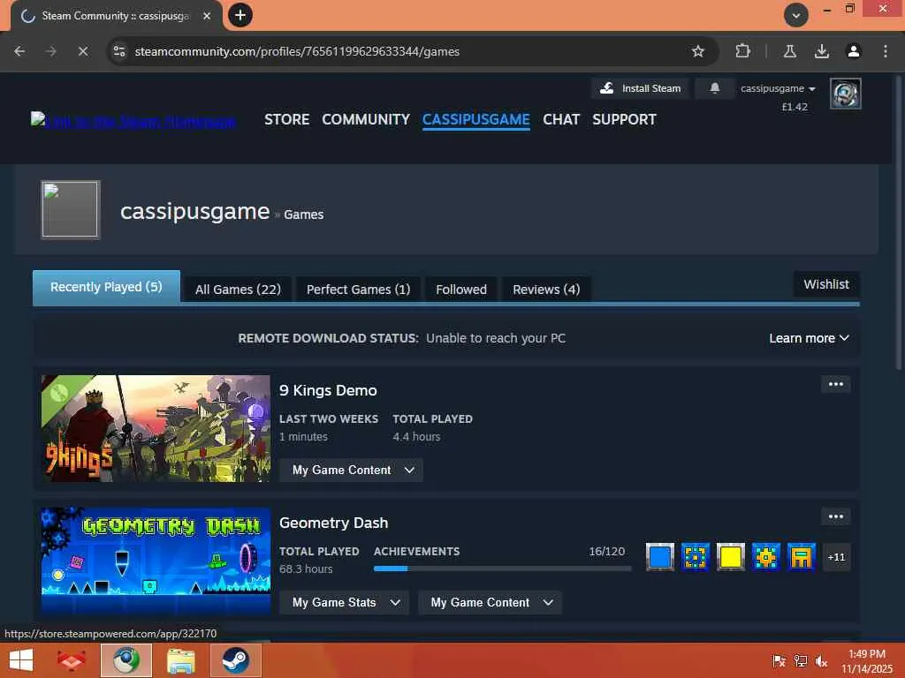This screenshot has height=678, width=905.
Task: Click the blue square achievement icon
Action: [x=659, y=557]
